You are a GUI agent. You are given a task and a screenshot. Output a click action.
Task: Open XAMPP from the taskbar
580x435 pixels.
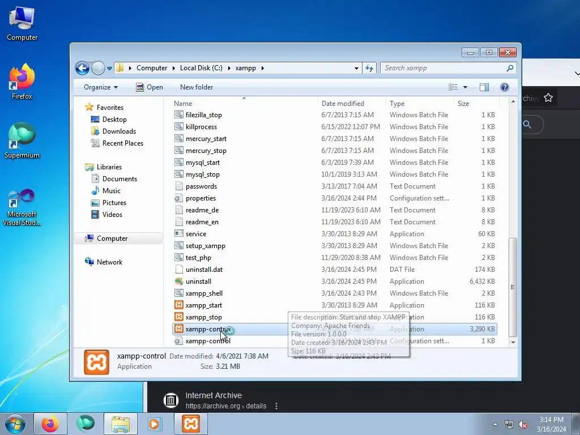point(191,424)
